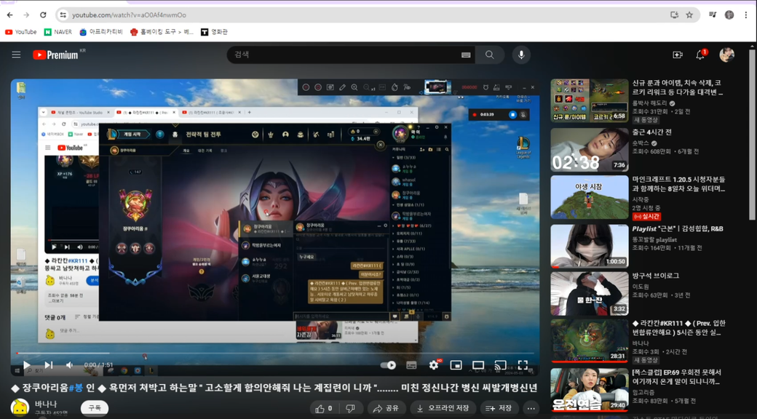Open more actions menu below the video
The image size is (757, 419).
click(531, 408)
